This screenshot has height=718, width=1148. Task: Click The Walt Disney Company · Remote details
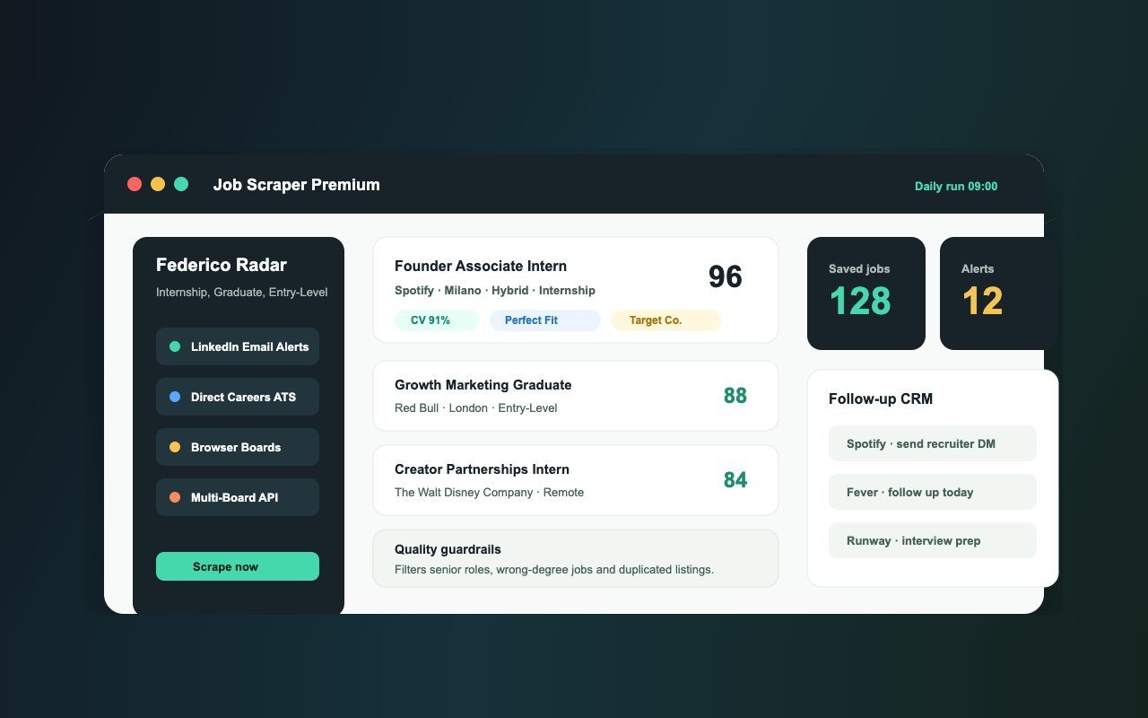490,493
